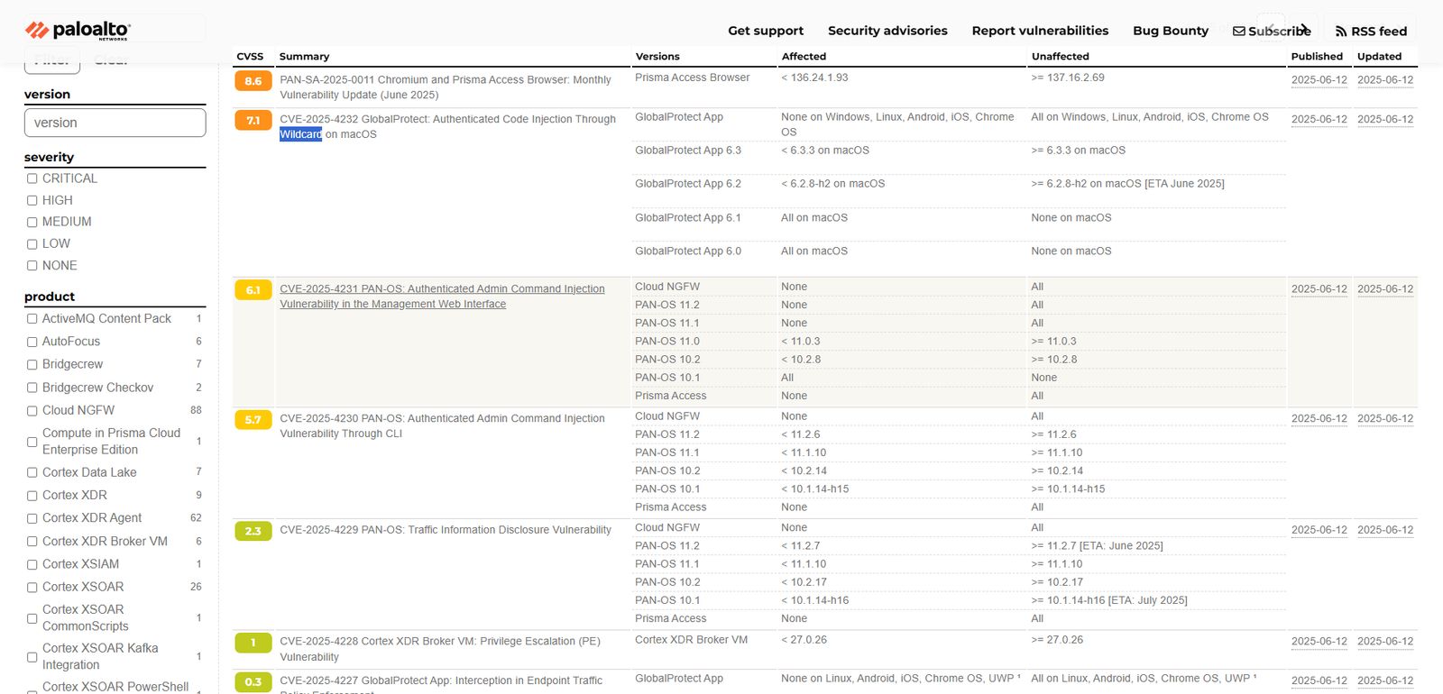This screenshot has height=694, width=1443.
Task: Sort by the CVSS column header
Action: 250,56
